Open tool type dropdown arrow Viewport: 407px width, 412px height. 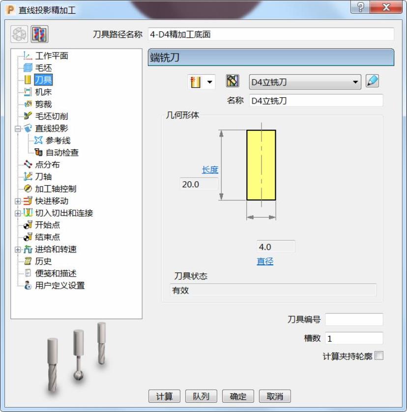[x=210, y=82]
